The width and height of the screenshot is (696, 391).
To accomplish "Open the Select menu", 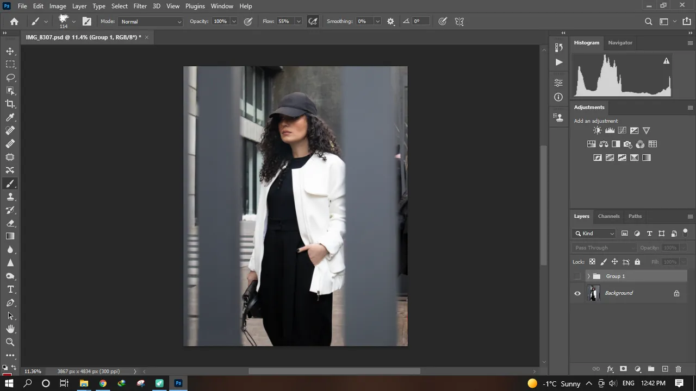I will click(x=119, y=6).
